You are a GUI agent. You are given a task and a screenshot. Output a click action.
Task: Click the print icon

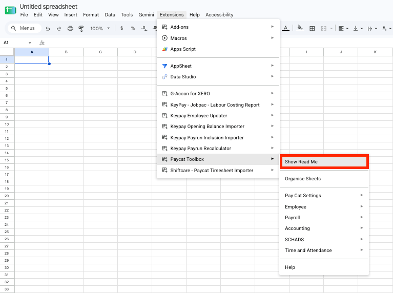70,29
